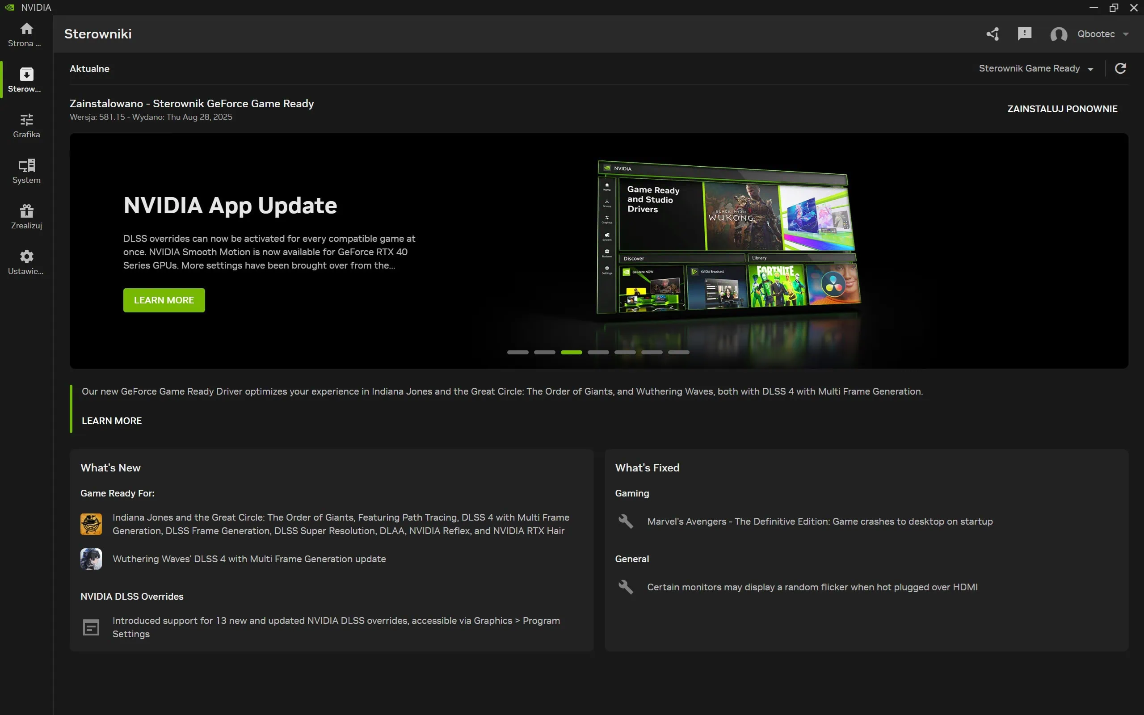Viewport: 1144px width, 715px height.
Task: Click LEARN MORE under the Game Ready Driver note
Action: 112,421
